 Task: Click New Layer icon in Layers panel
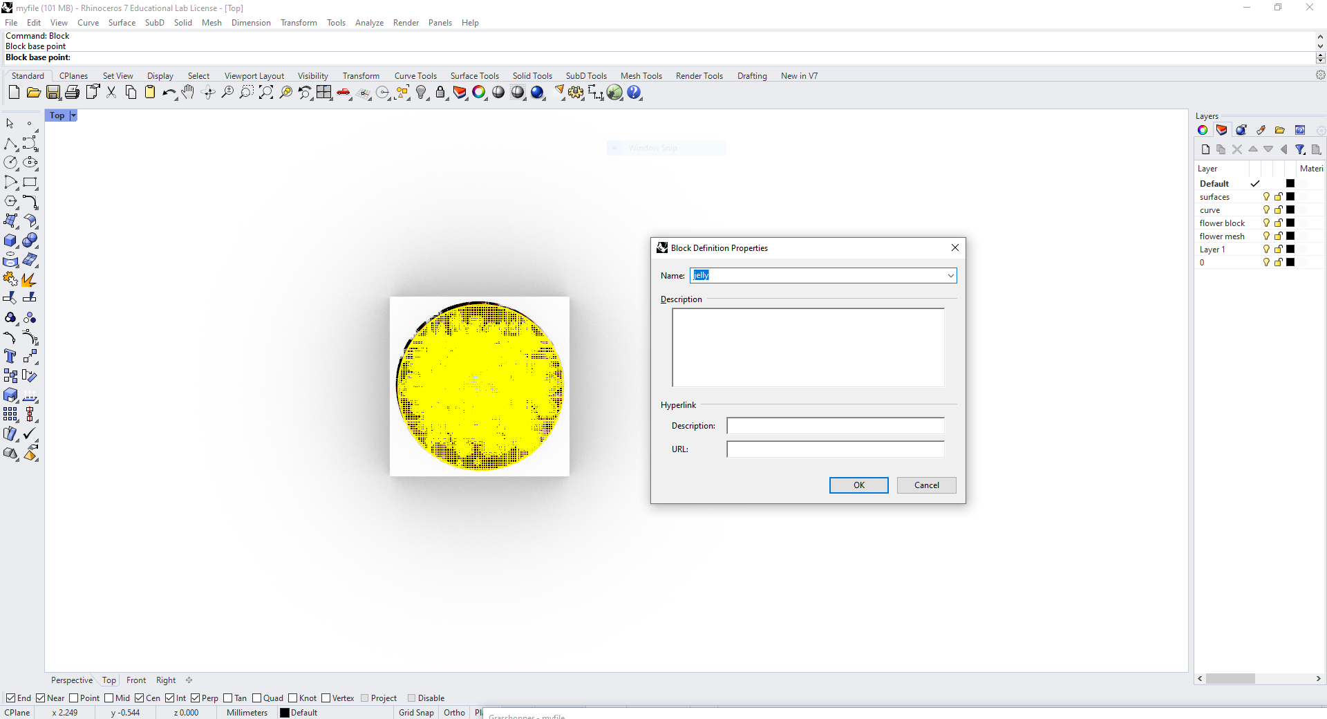(1205, 149)
